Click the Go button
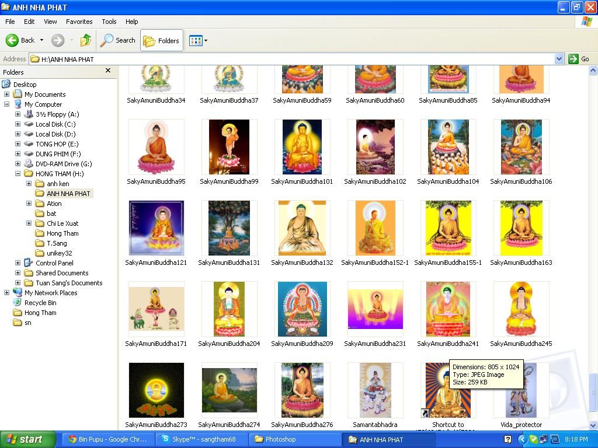This screenshot has width=598, height=448. click(x=579, y=59)
